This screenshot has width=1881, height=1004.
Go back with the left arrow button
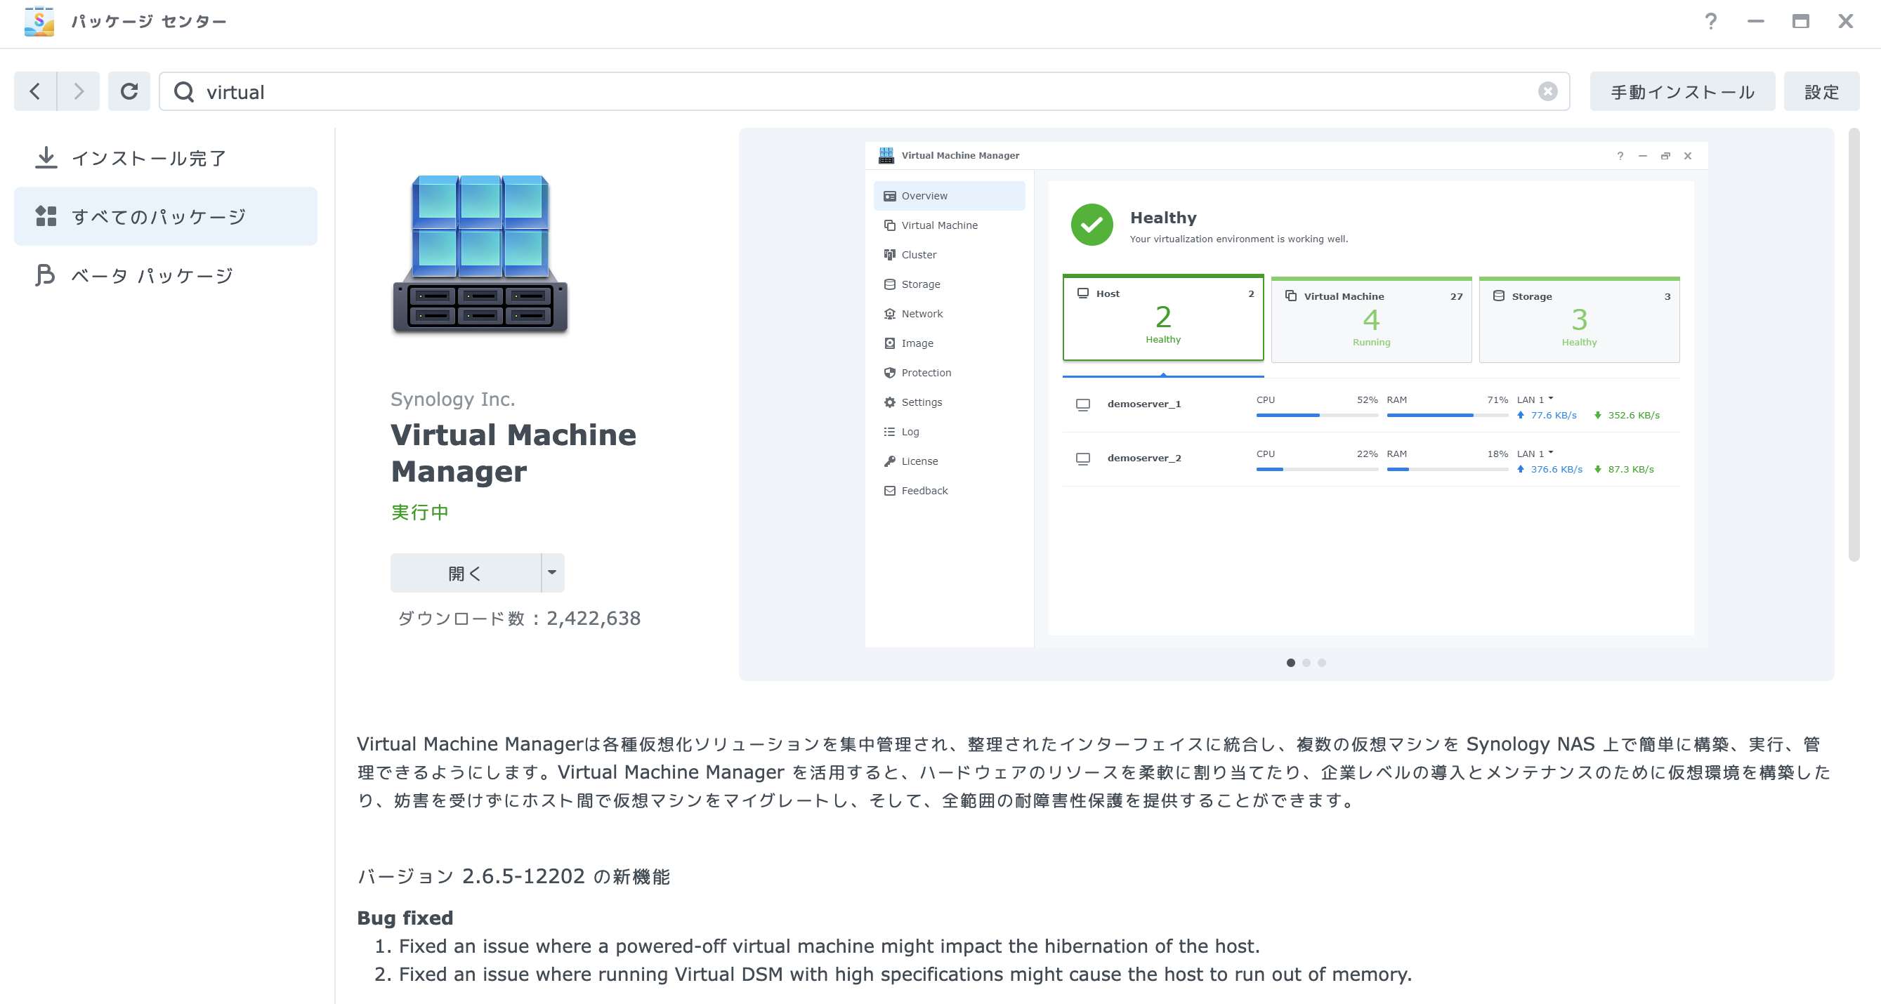click(35, 91)
